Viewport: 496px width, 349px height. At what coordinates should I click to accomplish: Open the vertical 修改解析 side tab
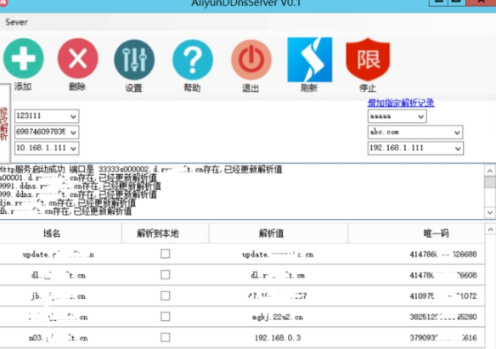(x=4, y=124)
